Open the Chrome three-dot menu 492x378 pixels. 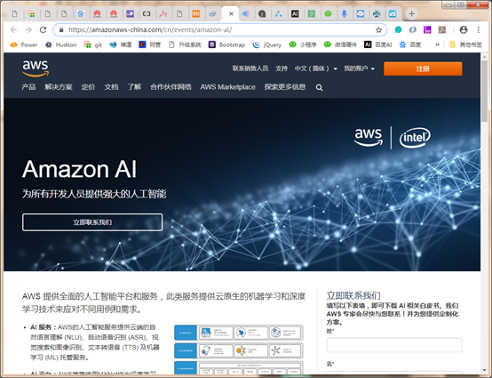pos(478,30)
